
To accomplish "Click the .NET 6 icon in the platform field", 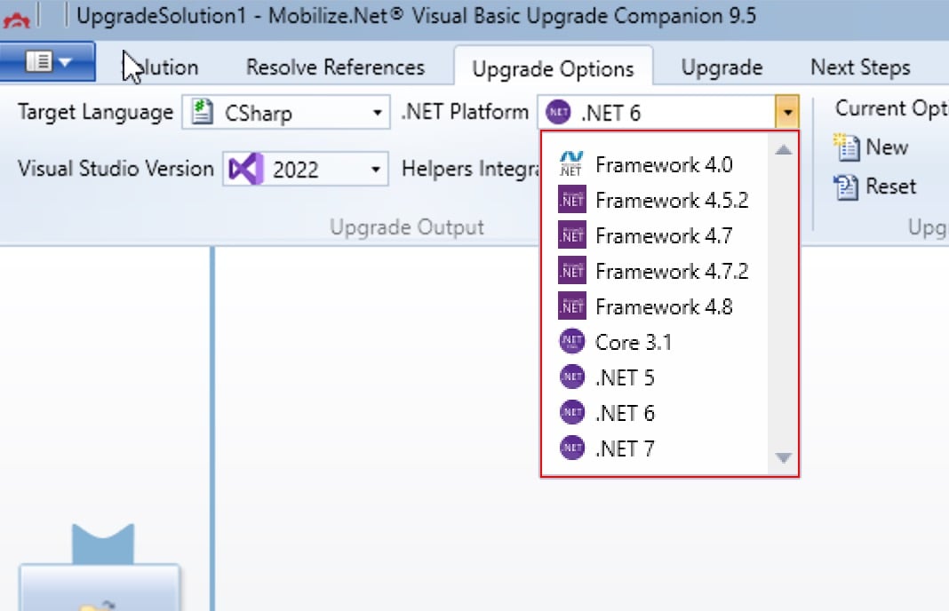I will pos(557,112).
